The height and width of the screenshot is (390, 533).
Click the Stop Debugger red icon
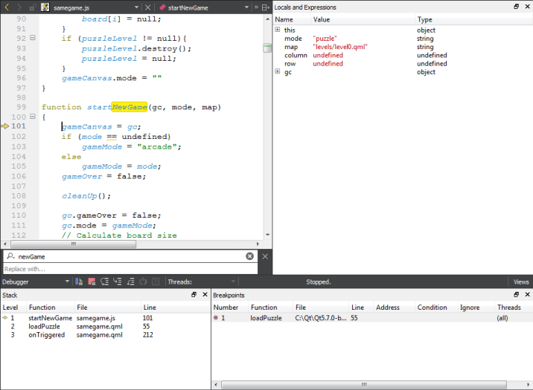[92, 282]
